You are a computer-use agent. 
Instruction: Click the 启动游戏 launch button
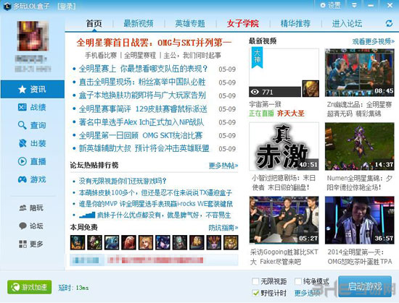tap(365, 286)
